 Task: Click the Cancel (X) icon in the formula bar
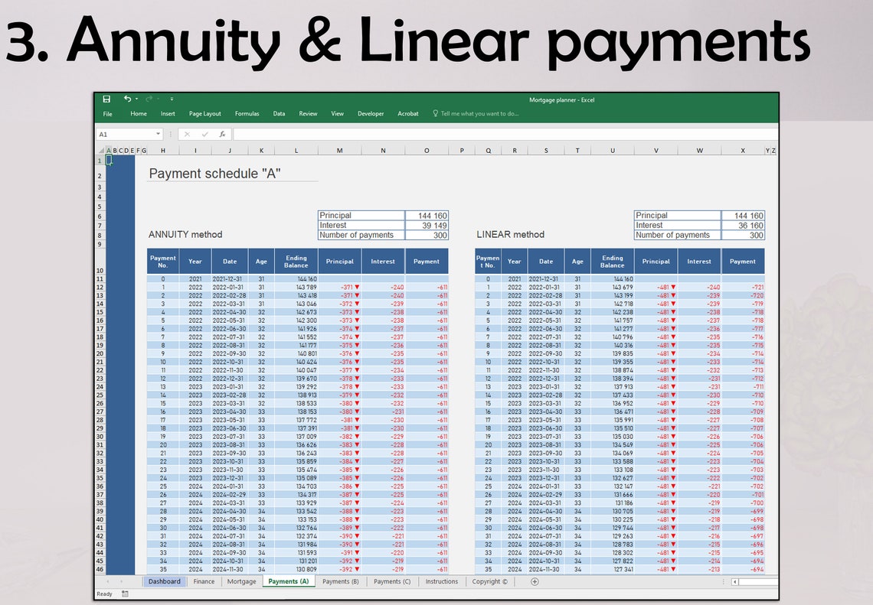point(187,134)
